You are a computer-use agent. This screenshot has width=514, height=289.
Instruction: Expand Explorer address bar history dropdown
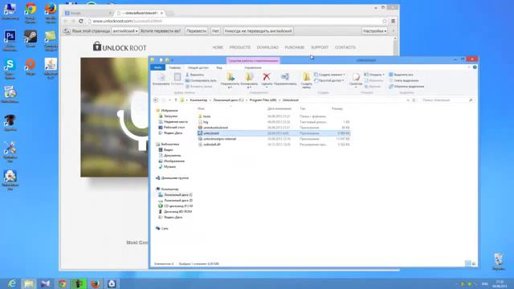[408, 100]
